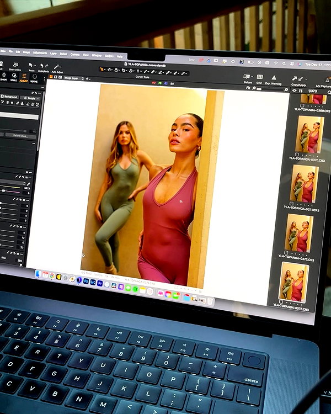The image size is (331, 414).
Task: Open the Image menu
Action: pos(26,52)
